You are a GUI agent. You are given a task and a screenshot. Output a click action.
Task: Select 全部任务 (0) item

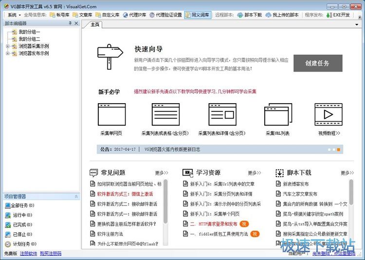[19, 205]
